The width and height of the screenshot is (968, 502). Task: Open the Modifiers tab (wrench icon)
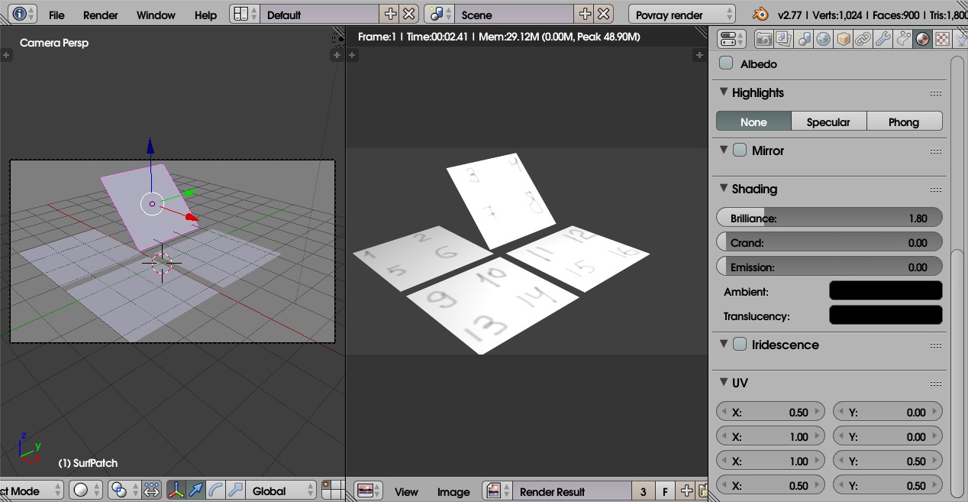(x=882, y=39)
